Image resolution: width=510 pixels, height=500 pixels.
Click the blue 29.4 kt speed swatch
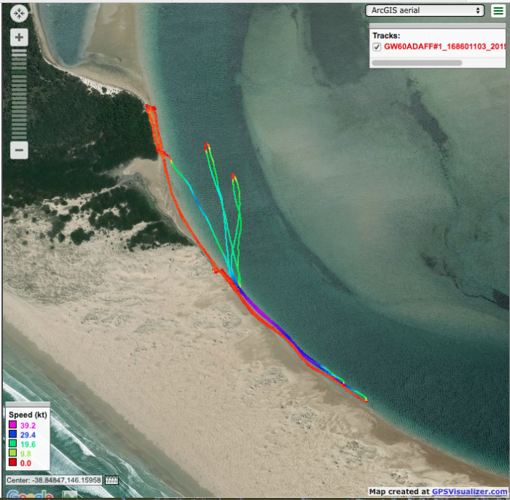12,434
